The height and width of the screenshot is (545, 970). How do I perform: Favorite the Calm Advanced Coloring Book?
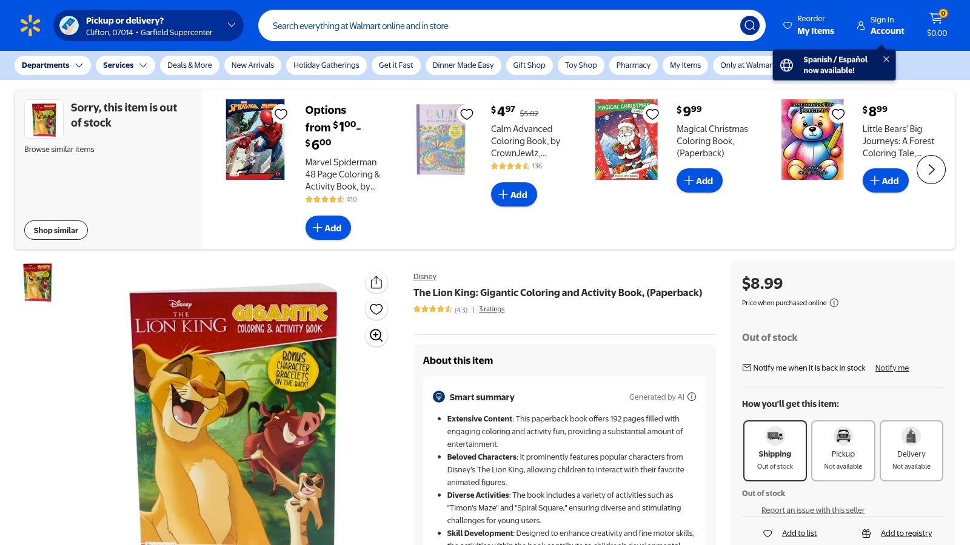467,114
